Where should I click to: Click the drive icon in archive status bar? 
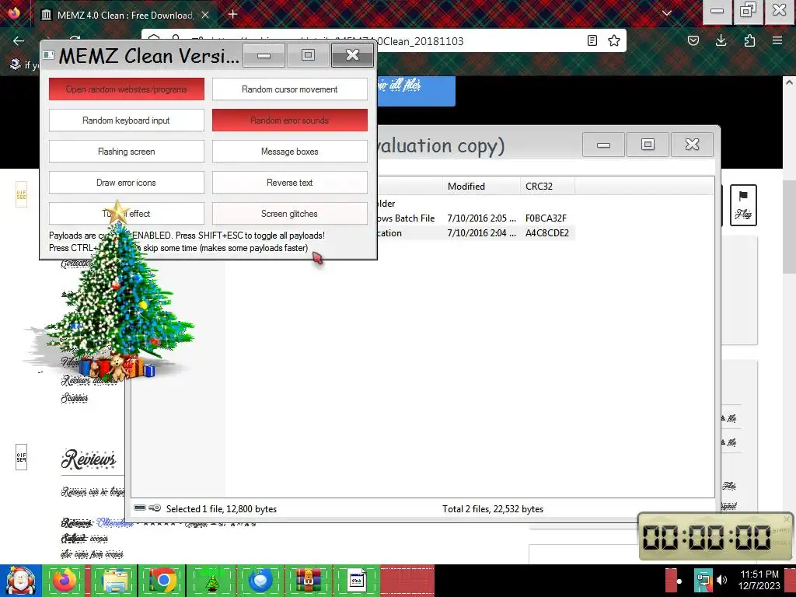[x=140, y=508]
